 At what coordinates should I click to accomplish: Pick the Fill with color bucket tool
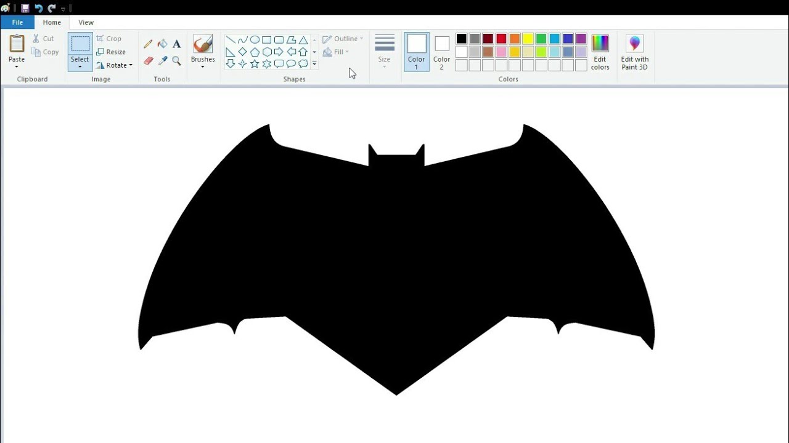(163, 44)
